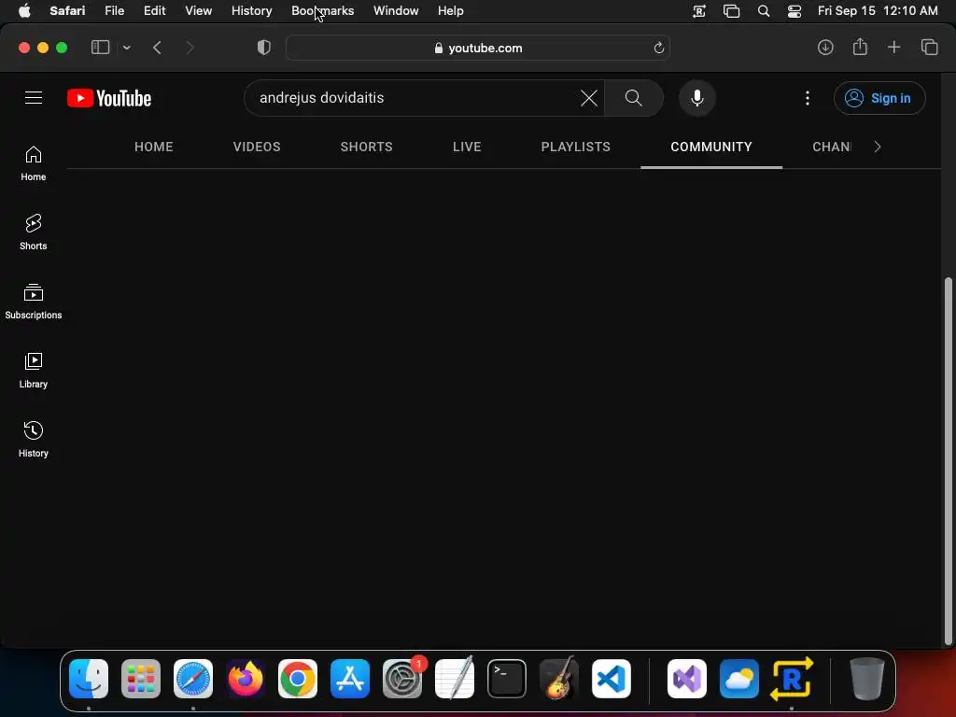This screenshot has height=717, width=956.
Task: Open Spotlight search in menu bar
Action: coord(764,11)
